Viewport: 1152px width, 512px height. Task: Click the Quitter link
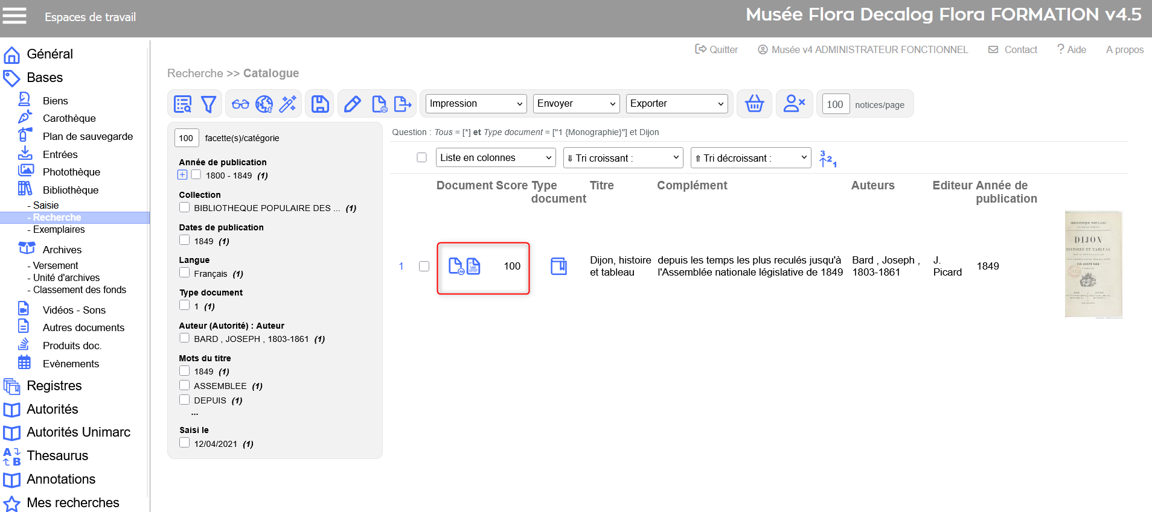click(717, 49)
